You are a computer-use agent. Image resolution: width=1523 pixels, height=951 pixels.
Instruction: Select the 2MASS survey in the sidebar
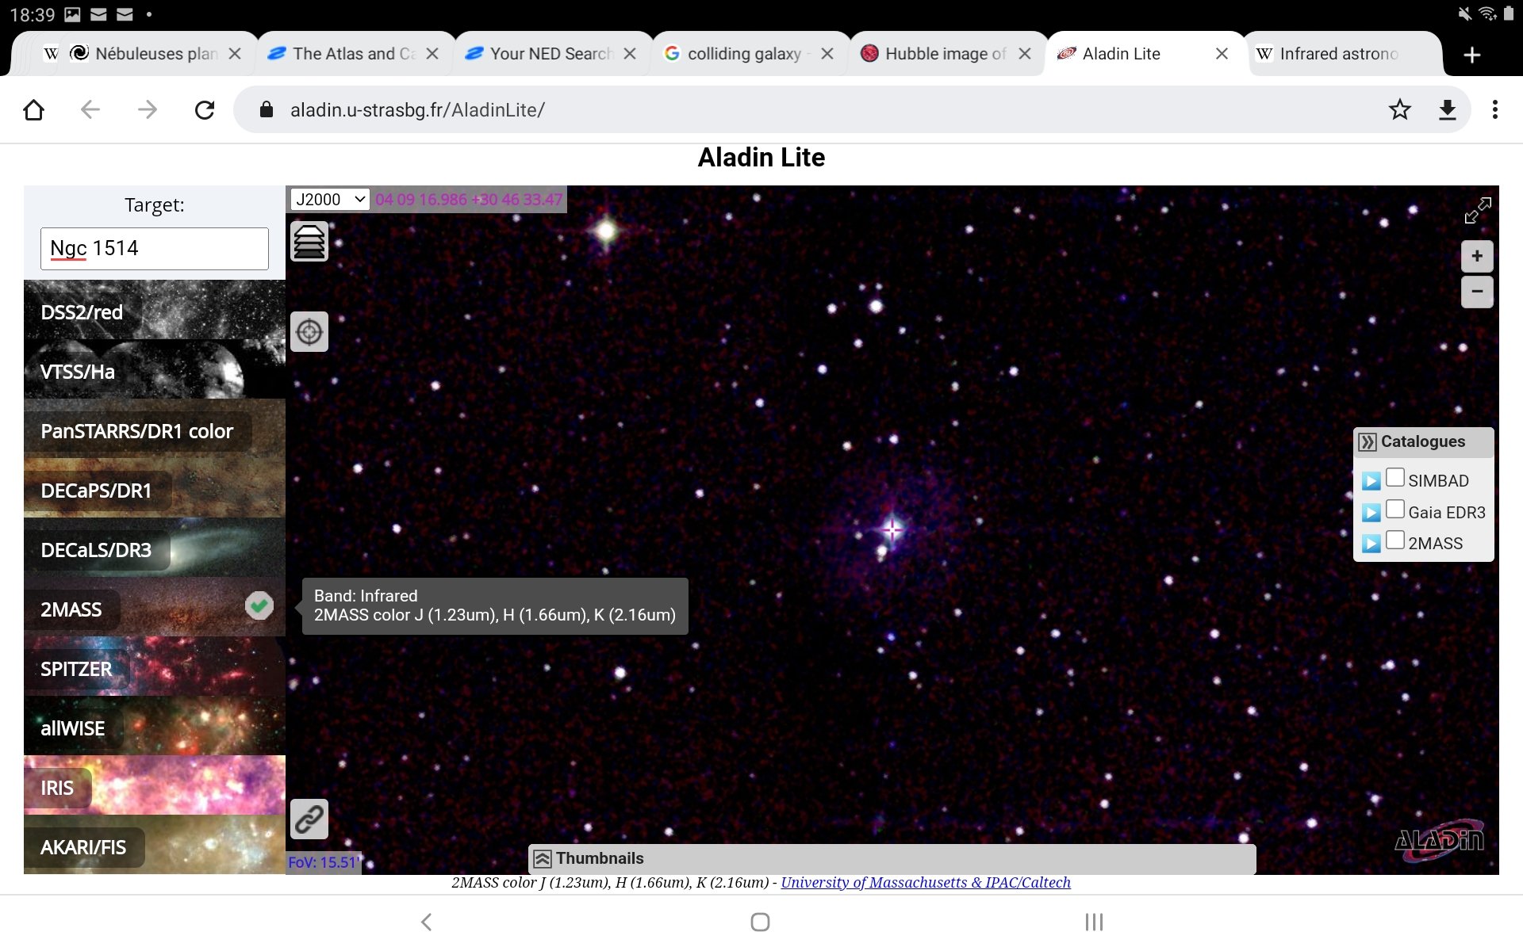155,607
